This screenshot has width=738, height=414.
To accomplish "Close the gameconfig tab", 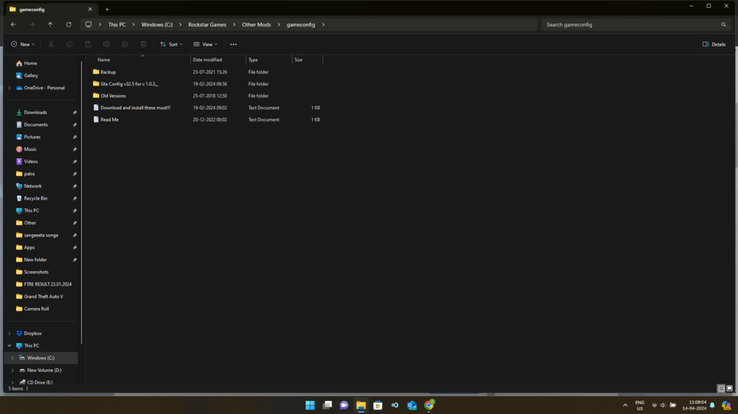I will (90, 10).
